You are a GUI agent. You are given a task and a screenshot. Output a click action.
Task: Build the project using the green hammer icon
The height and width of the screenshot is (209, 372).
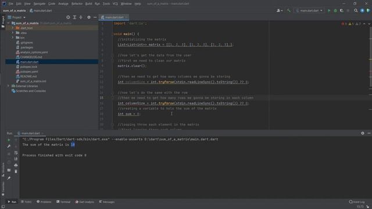tap(289, 10)
